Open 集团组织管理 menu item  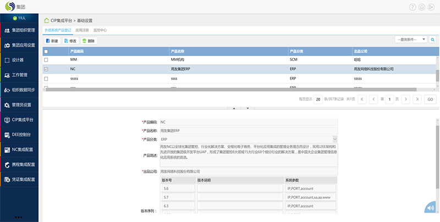pyautogui.click(x=19, y=30)
